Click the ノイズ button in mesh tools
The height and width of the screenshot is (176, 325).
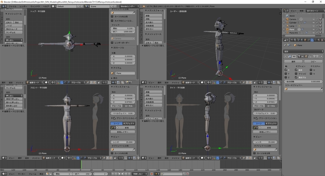click(x=14, y=26)
